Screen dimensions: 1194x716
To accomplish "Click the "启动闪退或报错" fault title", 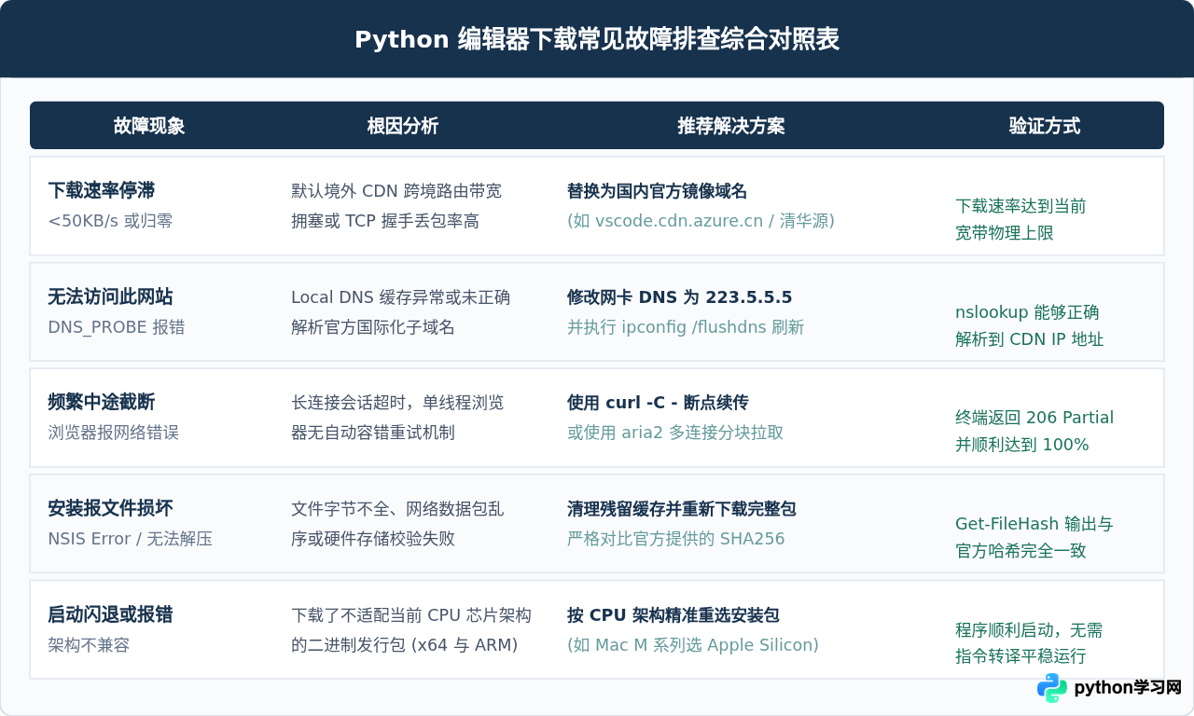I will (111, 615).
